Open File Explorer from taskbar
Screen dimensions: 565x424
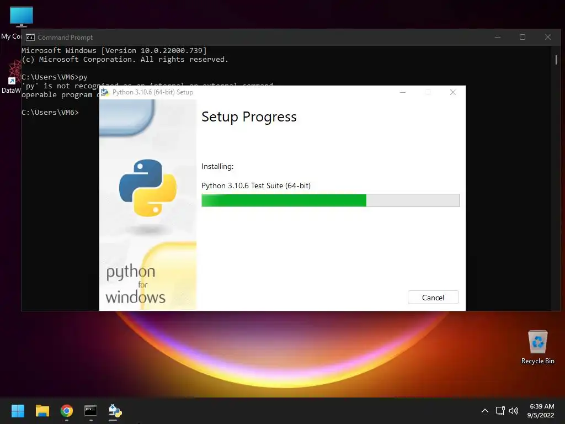click(42, 411)
